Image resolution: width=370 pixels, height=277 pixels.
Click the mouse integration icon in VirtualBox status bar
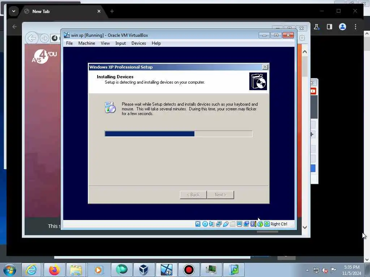[x=260, y=224]
